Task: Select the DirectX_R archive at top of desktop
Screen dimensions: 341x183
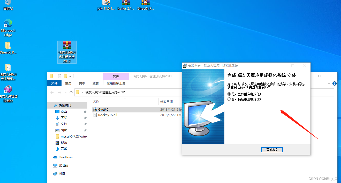Action: coord(146,5)
